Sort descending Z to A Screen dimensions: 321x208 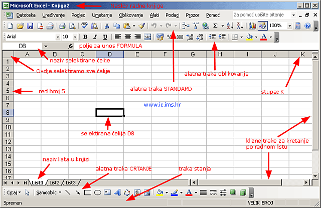tap(240, 26)
